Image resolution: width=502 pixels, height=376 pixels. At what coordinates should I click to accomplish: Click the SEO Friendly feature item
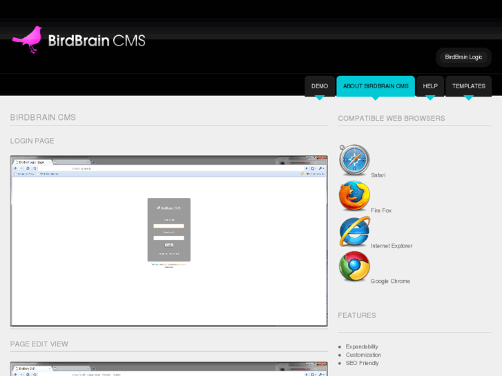click(x=362, y=363)
